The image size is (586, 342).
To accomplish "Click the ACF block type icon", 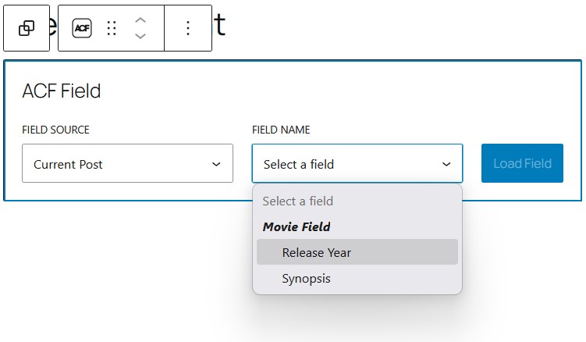I will pos(81,28).
